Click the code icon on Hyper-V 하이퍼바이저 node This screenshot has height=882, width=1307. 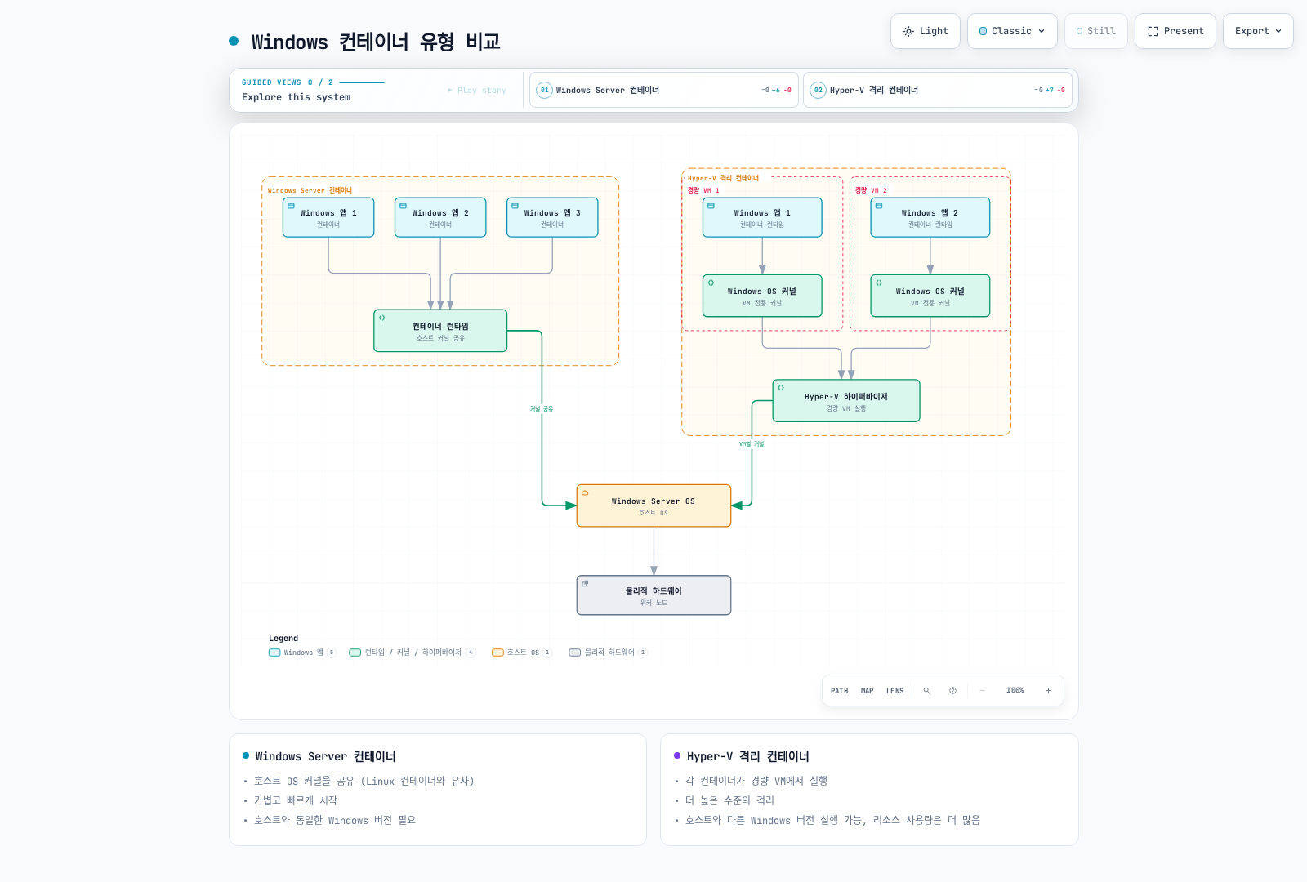click(781, 388)
